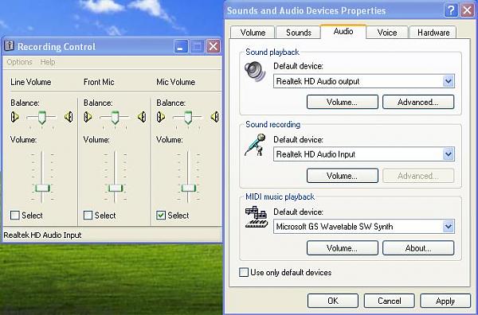Click Advanced button under Sound playback
Screen dimensions: 478x315
pos(418,102)
